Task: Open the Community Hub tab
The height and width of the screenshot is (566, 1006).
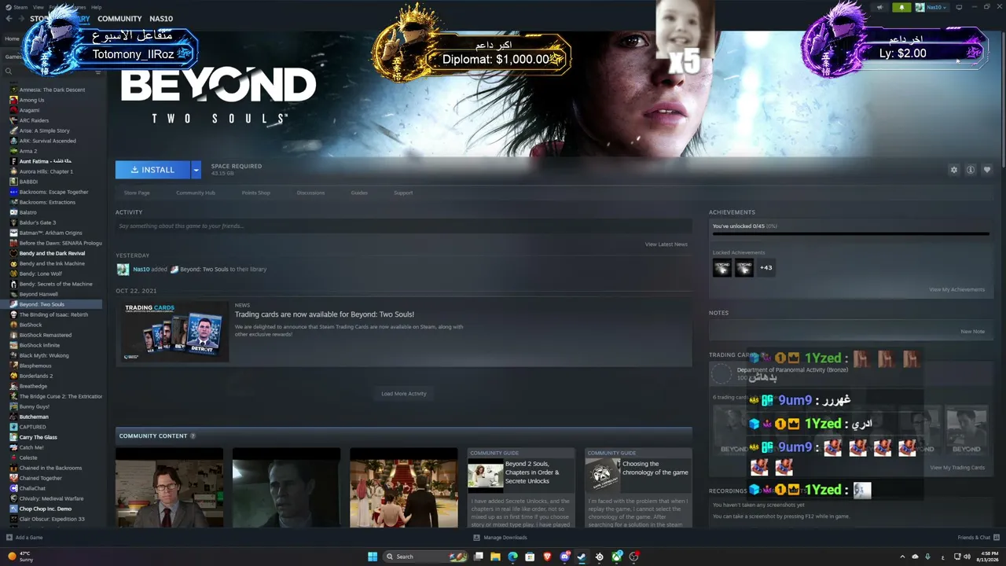Action: tap(196, 193)
